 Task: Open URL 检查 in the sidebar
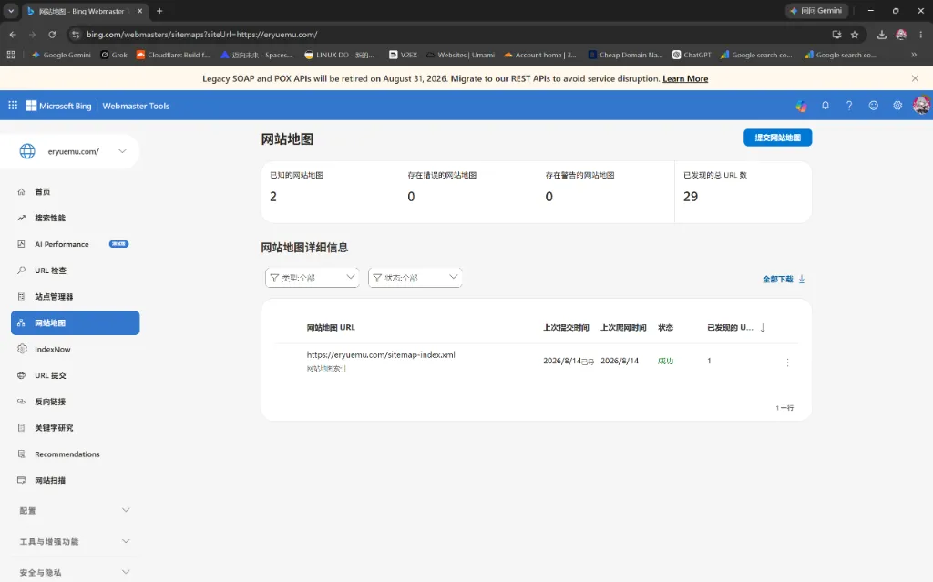pos(75,271)
